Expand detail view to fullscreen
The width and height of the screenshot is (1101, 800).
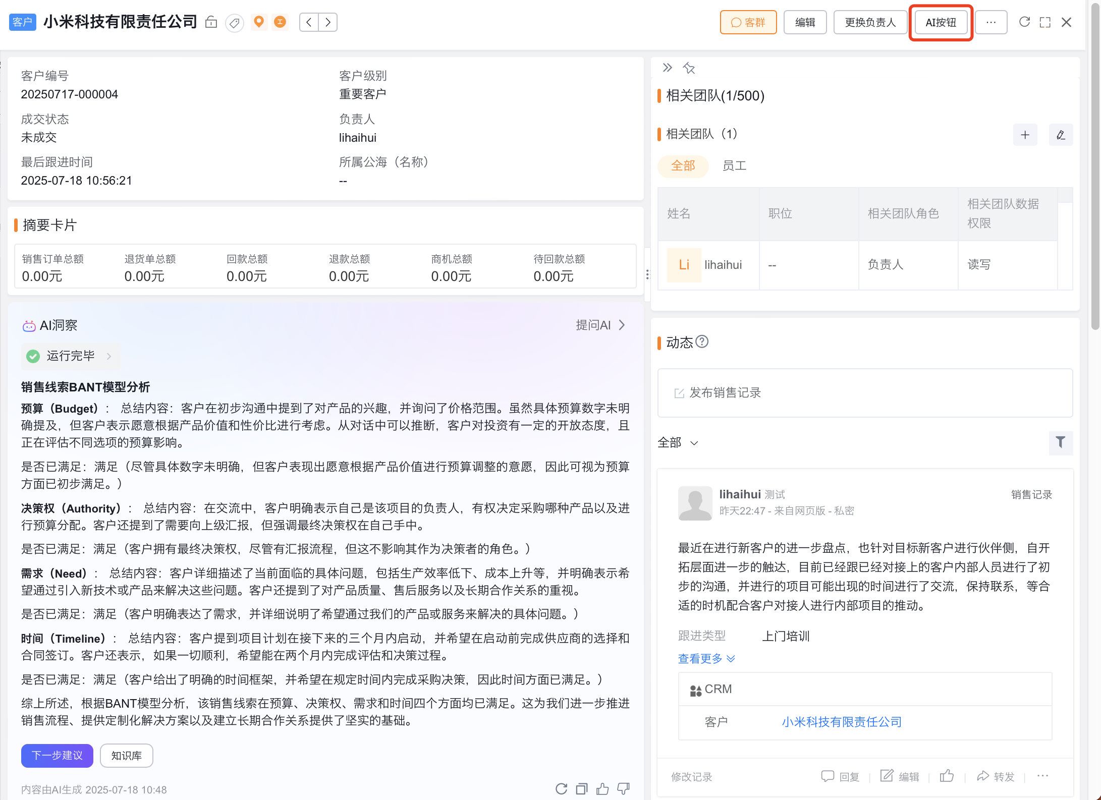(1045, 22)
